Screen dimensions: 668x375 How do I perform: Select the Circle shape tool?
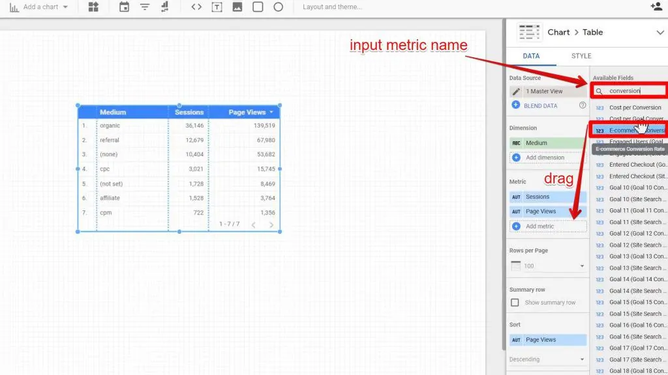279,7
